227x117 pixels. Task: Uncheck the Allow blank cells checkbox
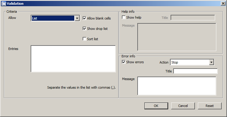click(84, 18)
